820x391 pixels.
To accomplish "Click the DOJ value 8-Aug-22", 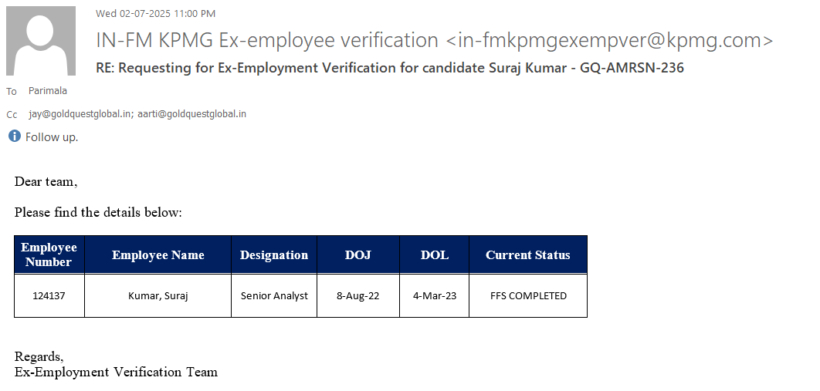I will (x=358, y=295).
